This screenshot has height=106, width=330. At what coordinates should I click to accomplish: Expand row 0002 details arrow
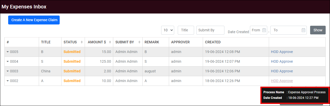point(8,81)
